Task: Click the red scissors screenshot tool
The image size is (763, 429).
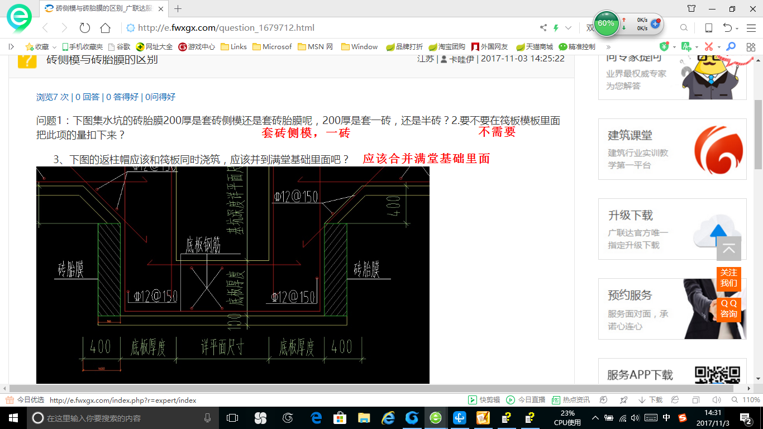Action: click(x=708, y=47)
